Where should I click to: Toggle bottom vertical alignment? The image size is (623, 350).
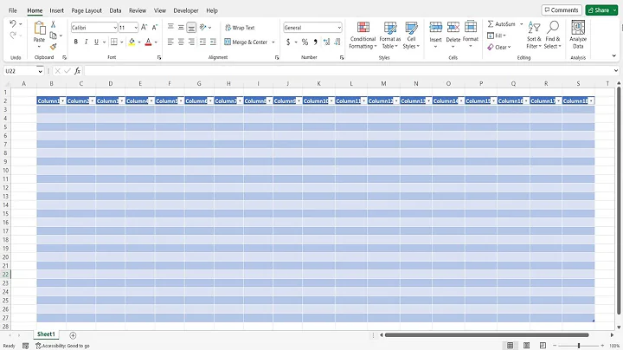coord(191,27)
